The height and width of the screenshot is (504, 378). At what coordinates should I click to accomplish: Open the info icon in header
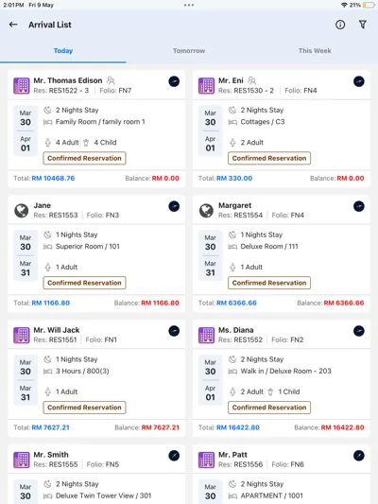click(340, 25)
